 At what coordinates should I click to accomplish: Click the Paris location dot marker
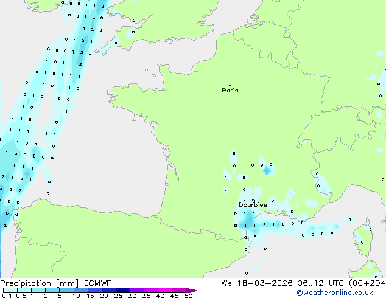pyautogui.click(x=230, y=85)
